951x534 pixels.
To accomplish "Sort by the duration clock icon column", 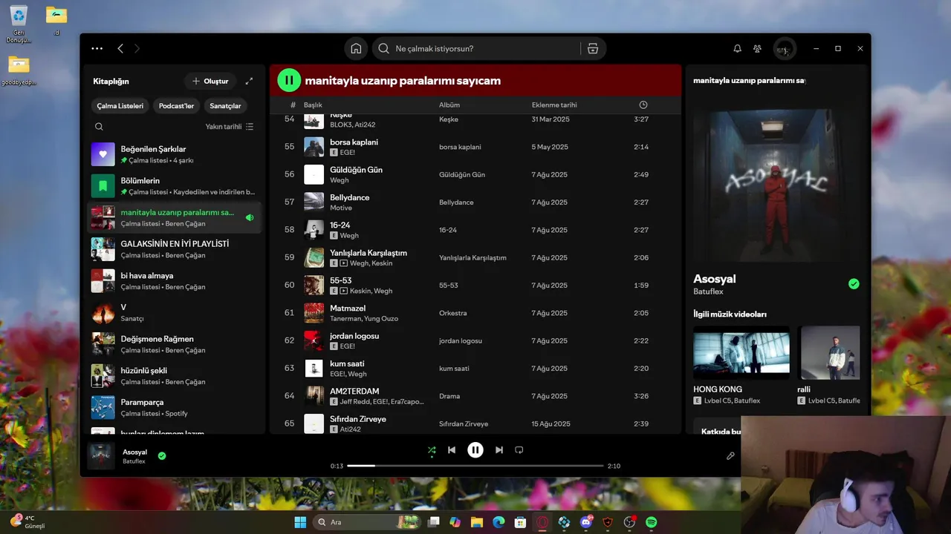I will pos(643,105).
